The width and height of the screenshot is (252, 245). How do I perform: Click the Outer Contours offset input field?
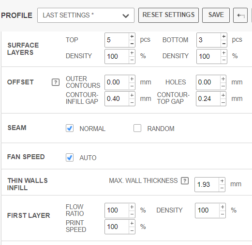click(117, 82)
